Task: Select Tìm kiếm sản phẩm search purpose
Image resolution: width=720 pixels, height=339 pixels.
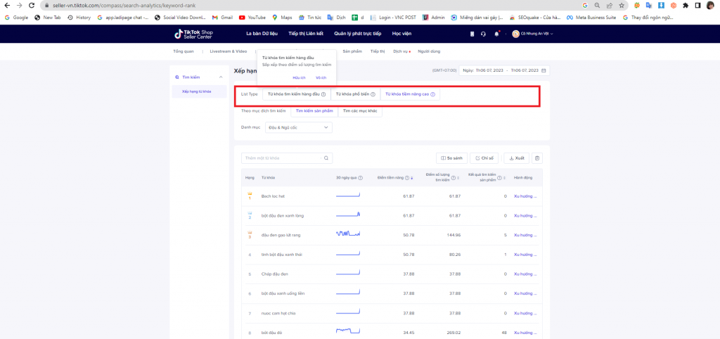Action: coord(314,110)
